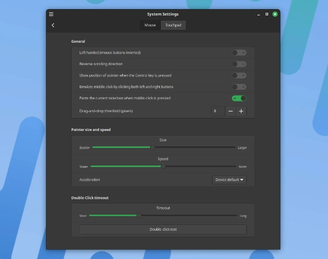Click the pointer Size slider handle
The height and width of the screenshot is (259, 328).
[x=153, y=147]
